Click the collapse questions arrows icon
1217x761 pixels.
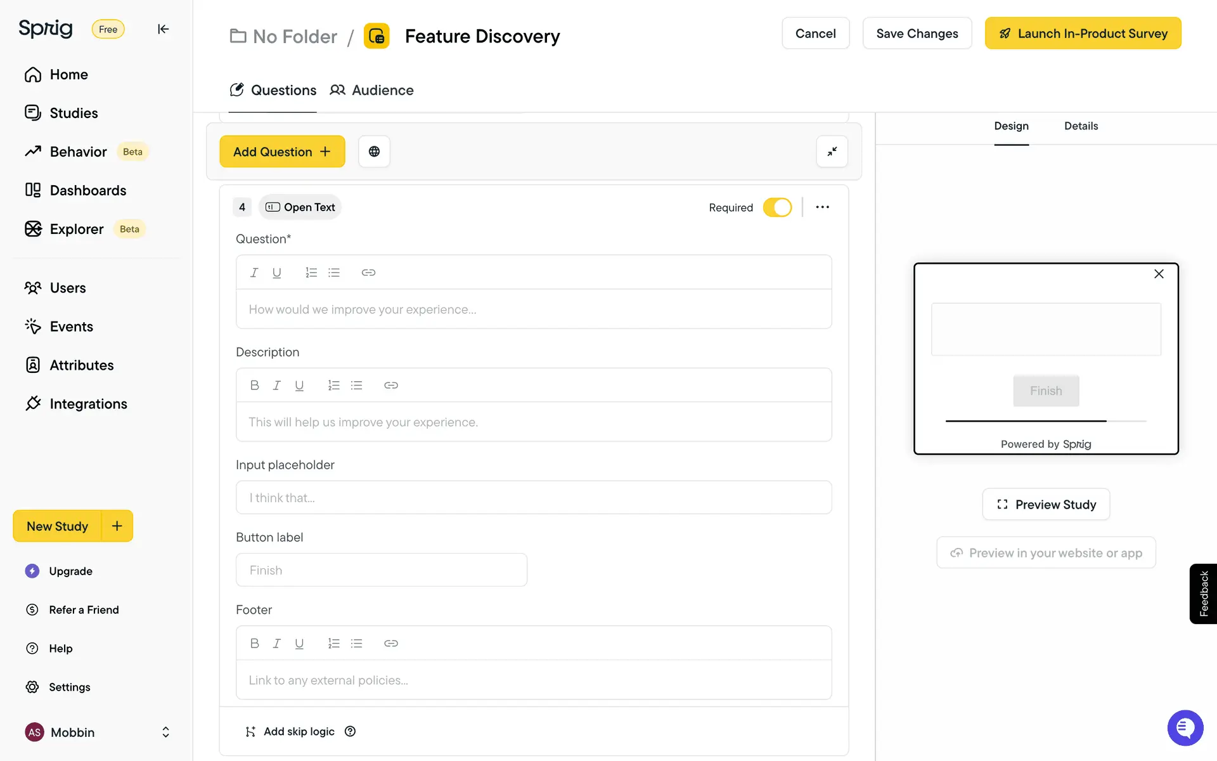point(832,152)
